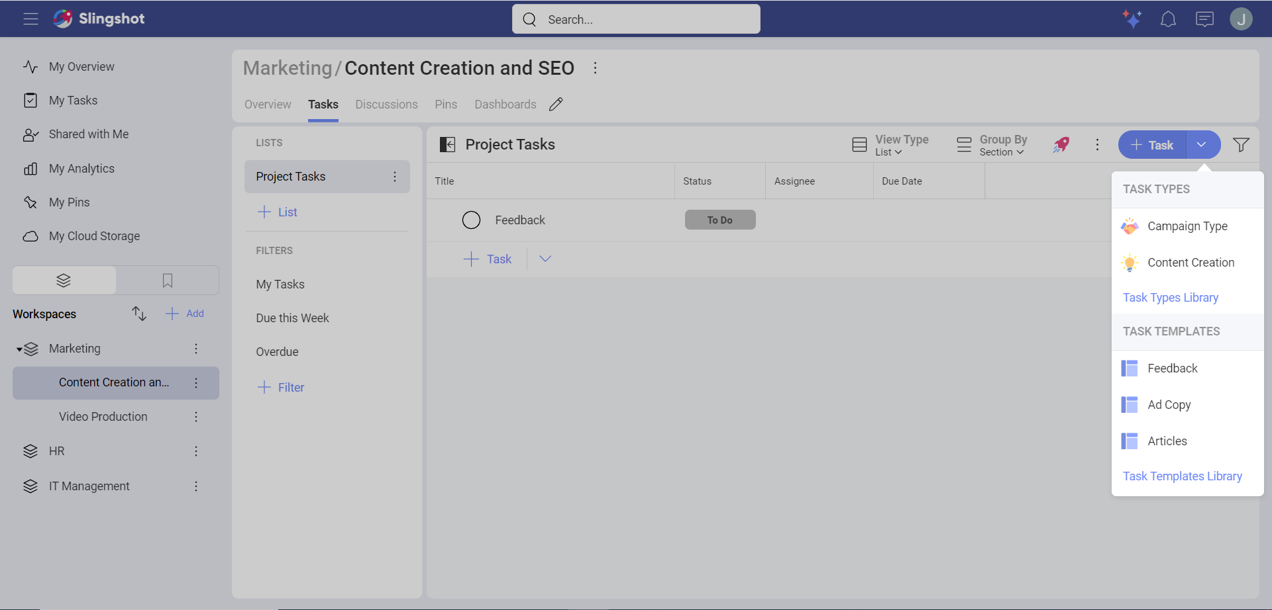The width and height of the screenshot is (1272, 610).
Task: Open My Tasks in sidebar
Action: coord(73,101)
